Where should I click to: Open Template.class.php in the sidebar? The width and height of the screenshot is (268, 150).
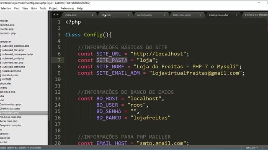click(x=10, y=125)
